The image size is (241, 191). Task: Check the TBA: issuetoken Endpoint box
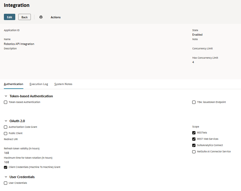pos(194,102)
